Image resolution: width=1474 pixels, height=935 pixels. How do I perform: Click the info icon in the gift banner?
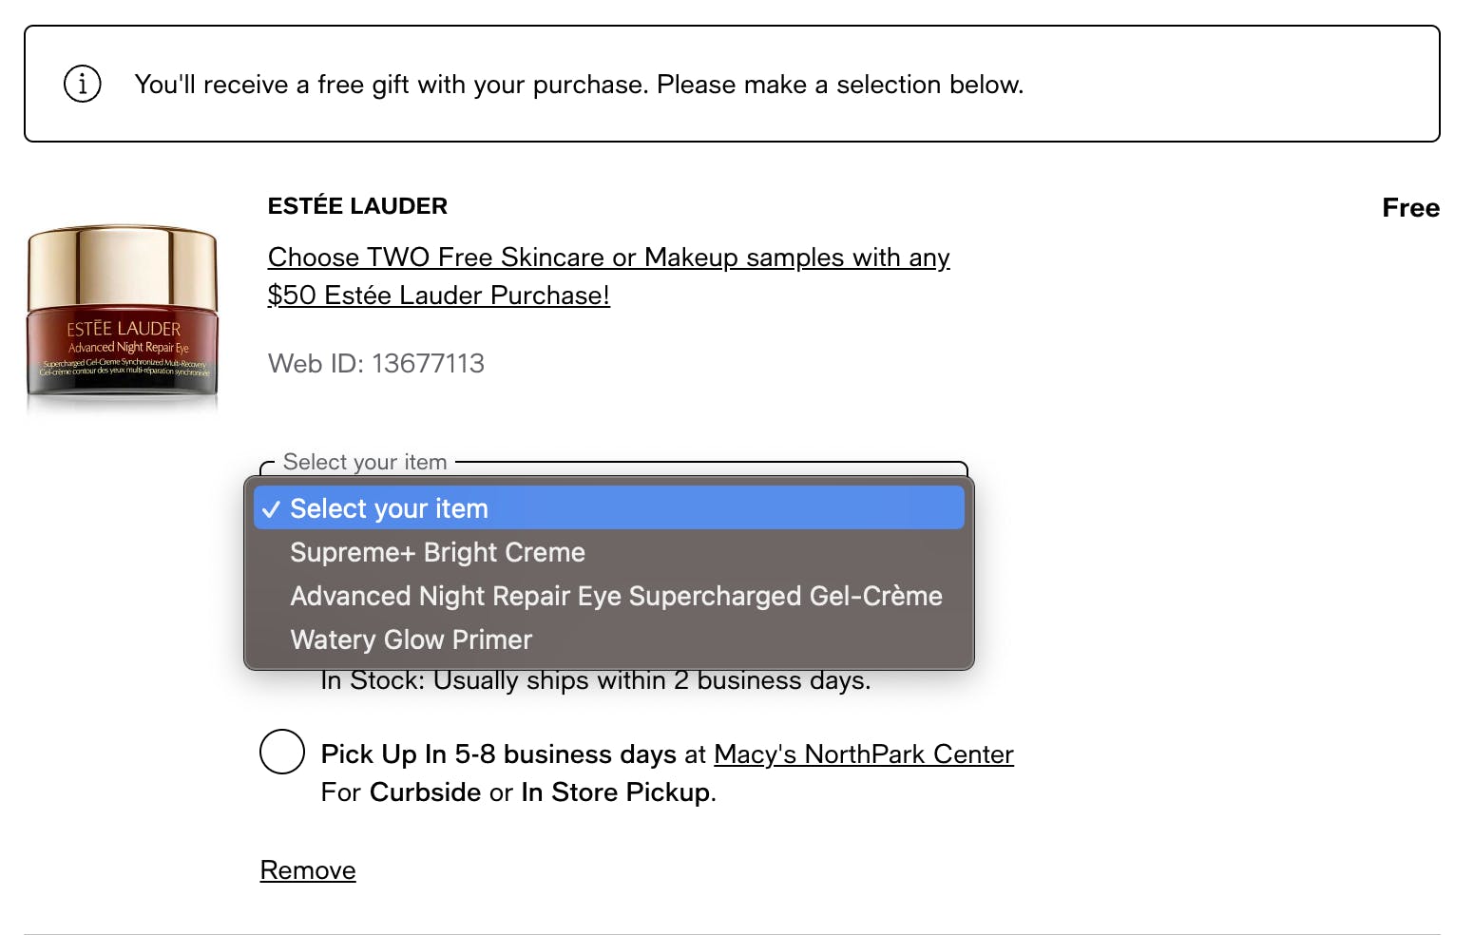point(83,85)
